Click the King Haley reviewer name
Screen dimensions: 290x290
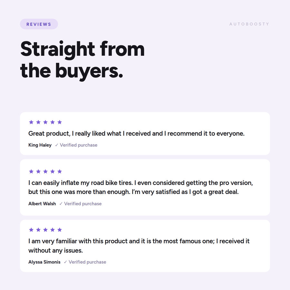(40, 145)
